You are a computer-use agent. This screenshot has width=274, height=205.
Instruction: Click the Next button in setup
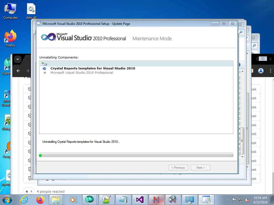coord(200,168)
